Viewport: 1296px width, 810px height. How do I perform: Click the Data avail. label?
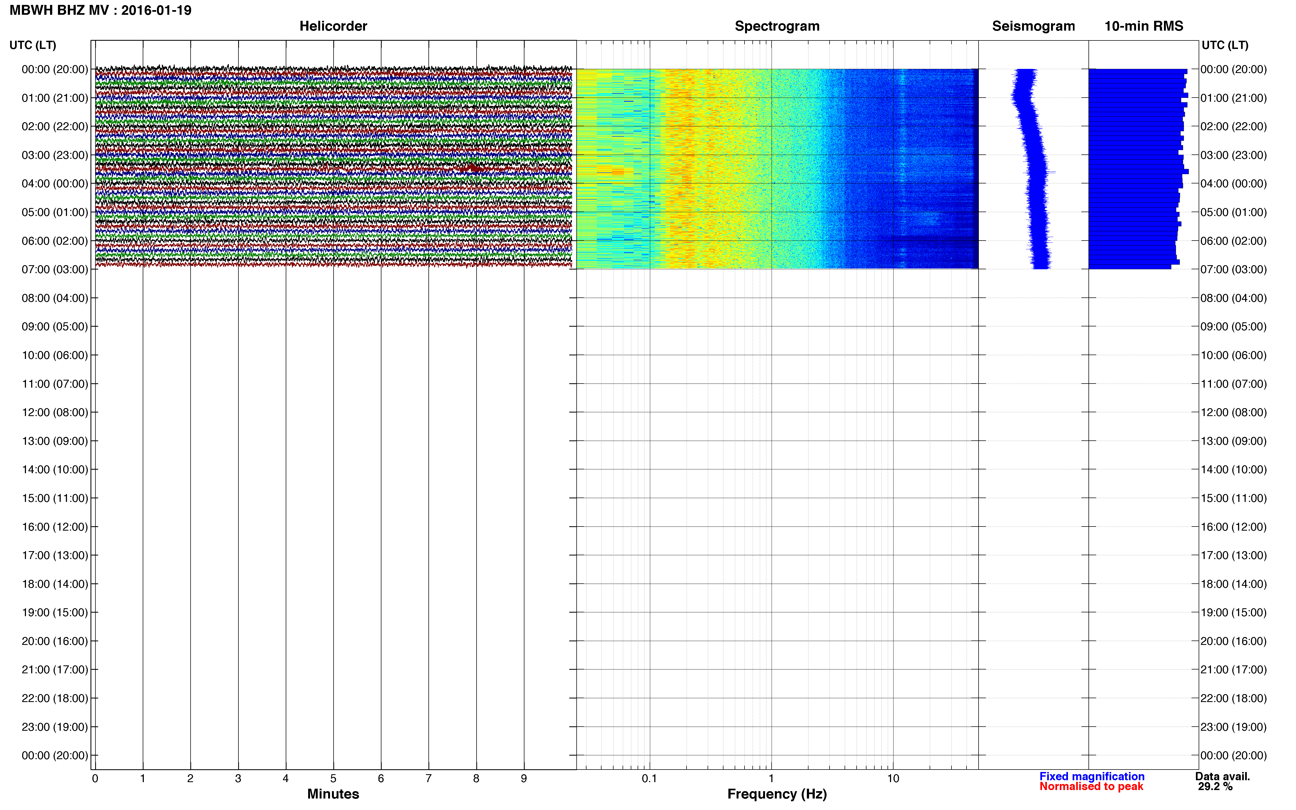(x=1223, y=776)
